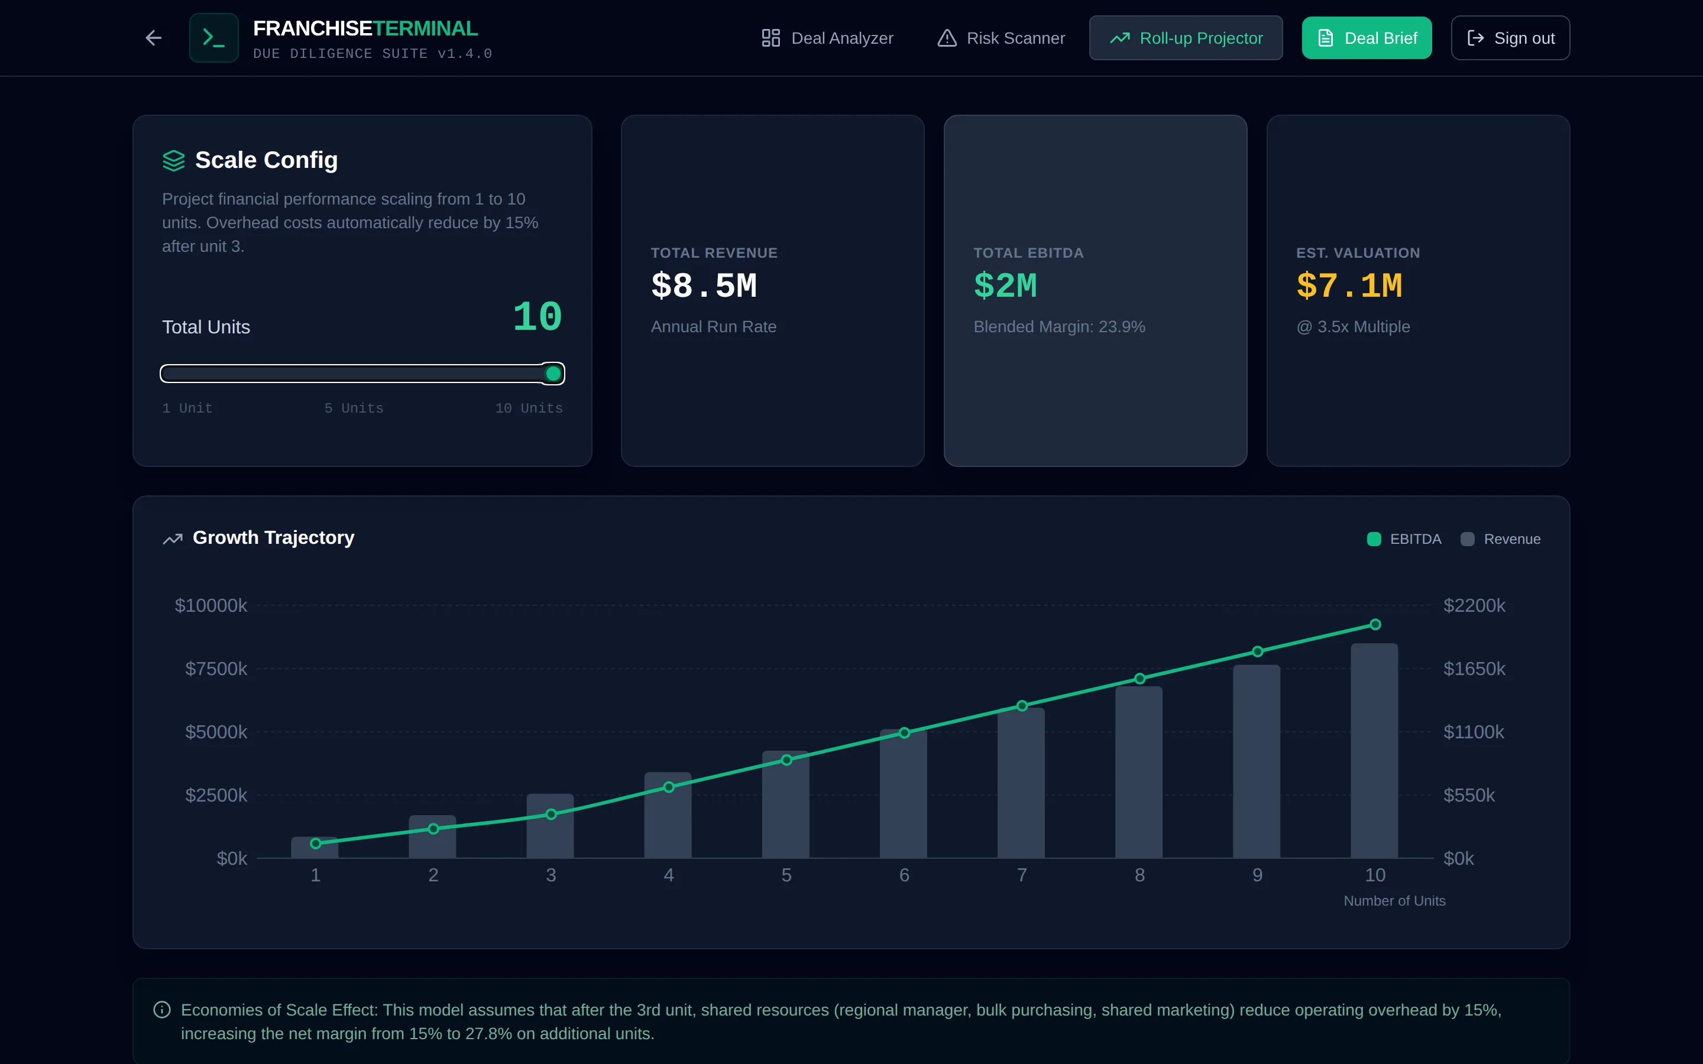Click the Total Units slider handle
This screenshot has width=1703, height=1064.
point(554,374)
